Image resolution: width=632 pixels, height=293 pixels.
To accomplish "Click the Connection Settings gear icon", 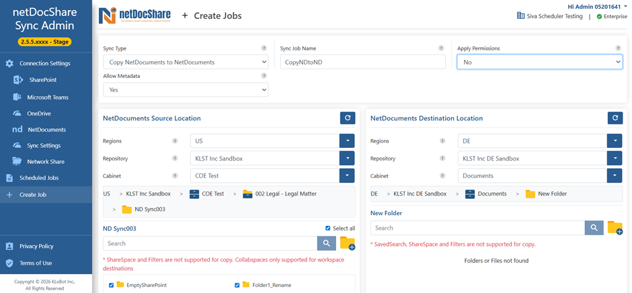I will point(9,63).
